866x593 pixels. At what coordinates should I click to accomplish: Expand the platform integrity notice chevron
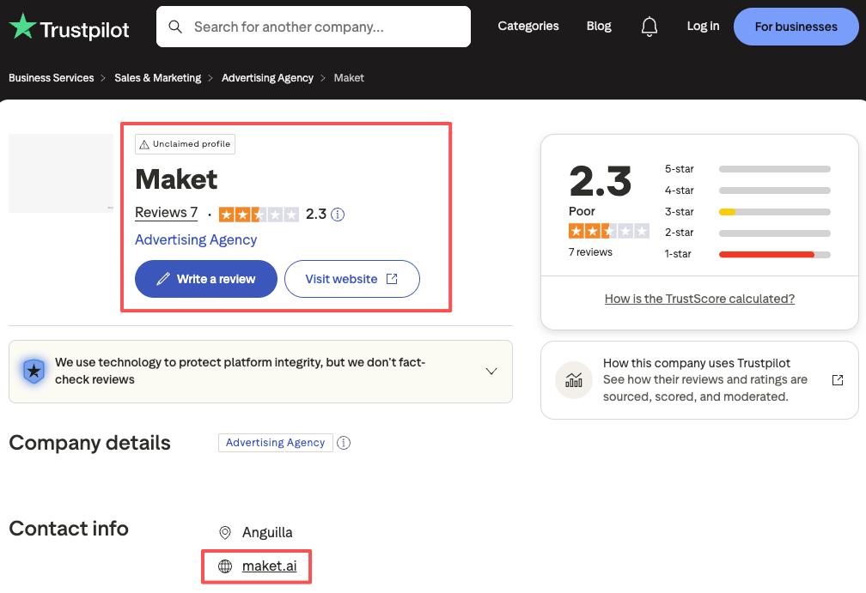point(491,372)
